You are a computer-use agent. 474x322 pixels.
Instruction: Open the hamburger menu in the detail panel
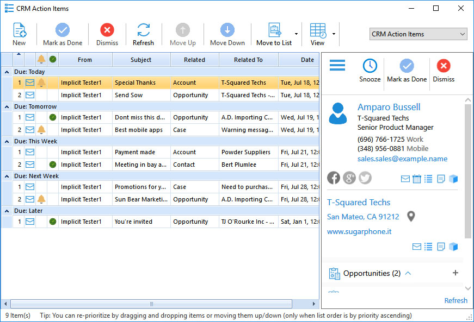tap(337, 66)
